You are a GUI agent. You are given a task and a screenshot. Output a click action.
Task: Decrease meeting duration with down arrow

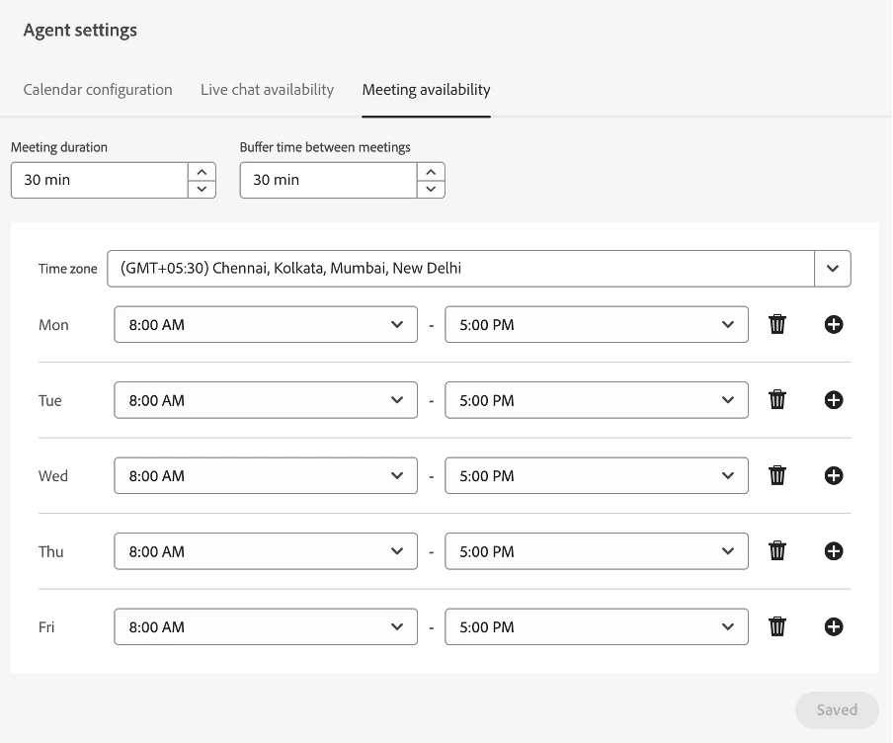click(202, 189)
